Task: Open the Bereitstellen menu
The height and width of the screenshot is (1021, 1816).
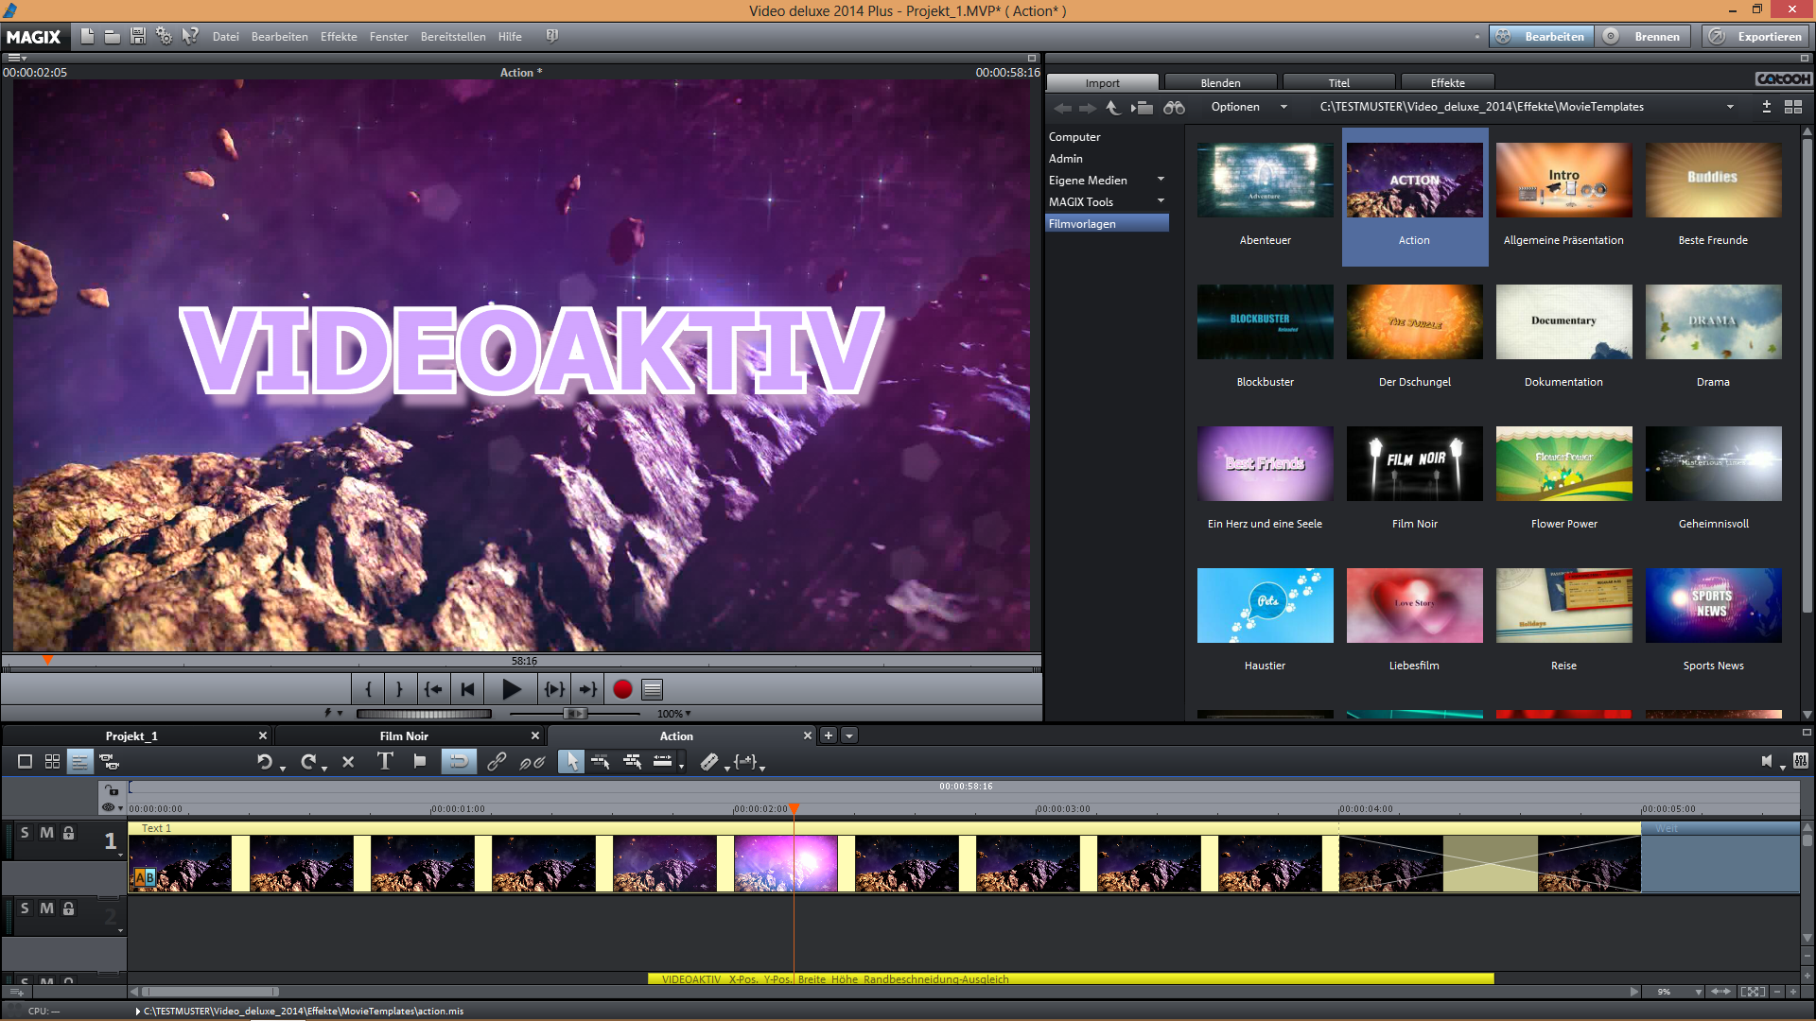Action: point(453,37)
